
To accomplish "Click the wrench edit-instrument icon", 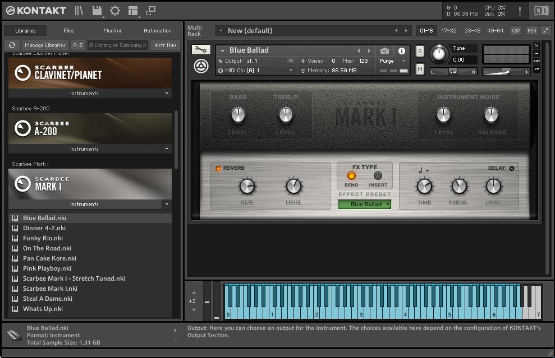I will [x=201, y=50].
